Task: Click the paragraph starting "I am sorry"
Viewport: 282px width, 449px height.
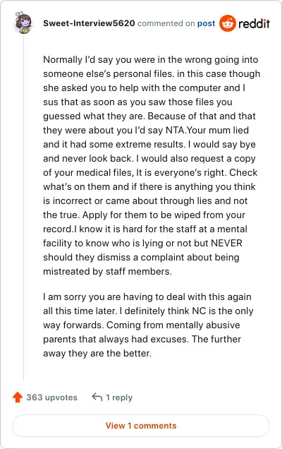Action: tap(148, 325)
